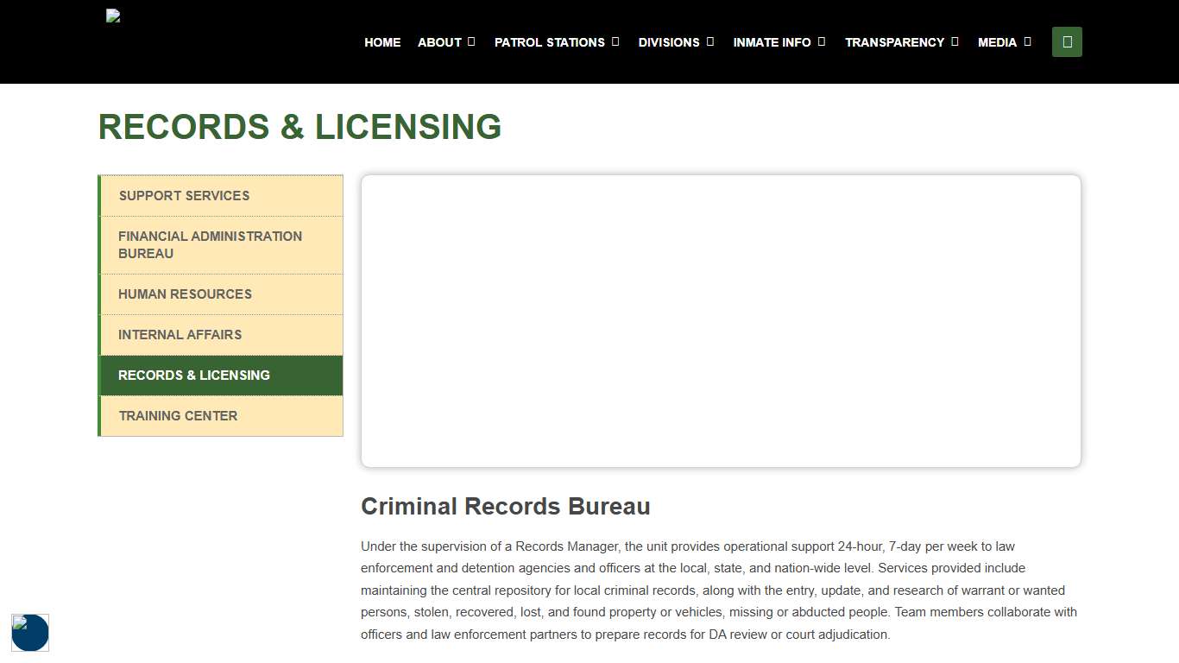Click the empty media embed panel
Image resolution: width=1179 pixels, height=663 pixels.
pyautogui.click(x=721, y=320)
